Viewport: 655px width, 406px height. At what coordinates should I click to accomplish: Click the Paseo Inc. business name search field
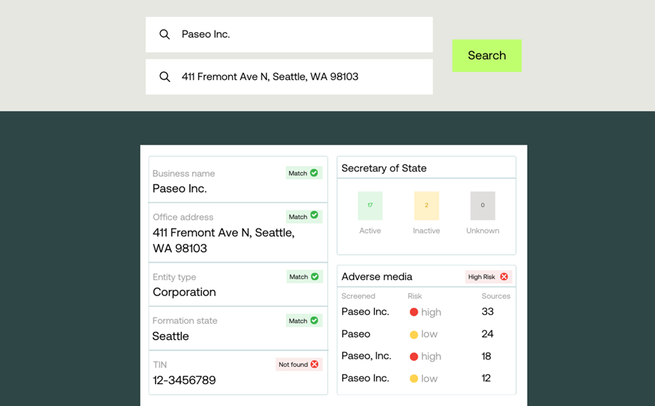click(x=289, y=35)
